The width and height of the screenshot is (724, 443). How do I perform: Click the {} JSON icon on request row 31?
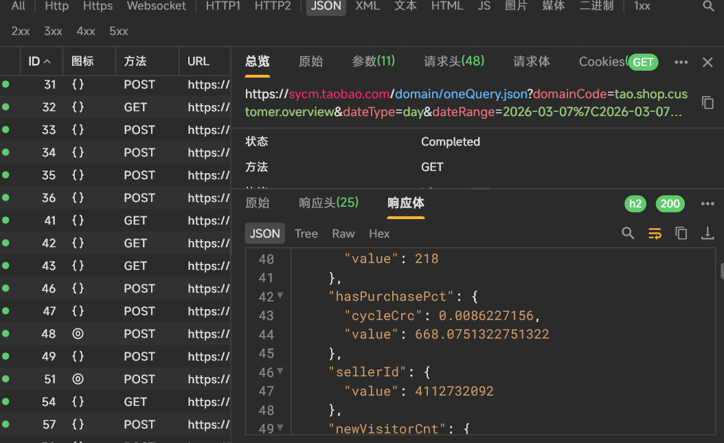coord(77,84)
